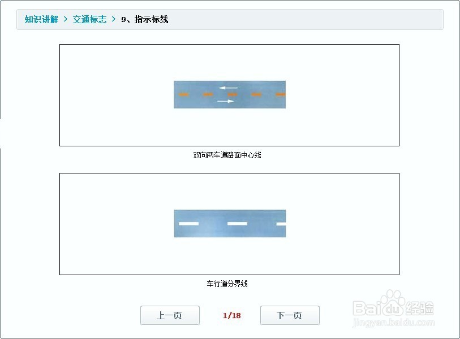
Task: Click the 下一页 next page button
Action: 290,315
